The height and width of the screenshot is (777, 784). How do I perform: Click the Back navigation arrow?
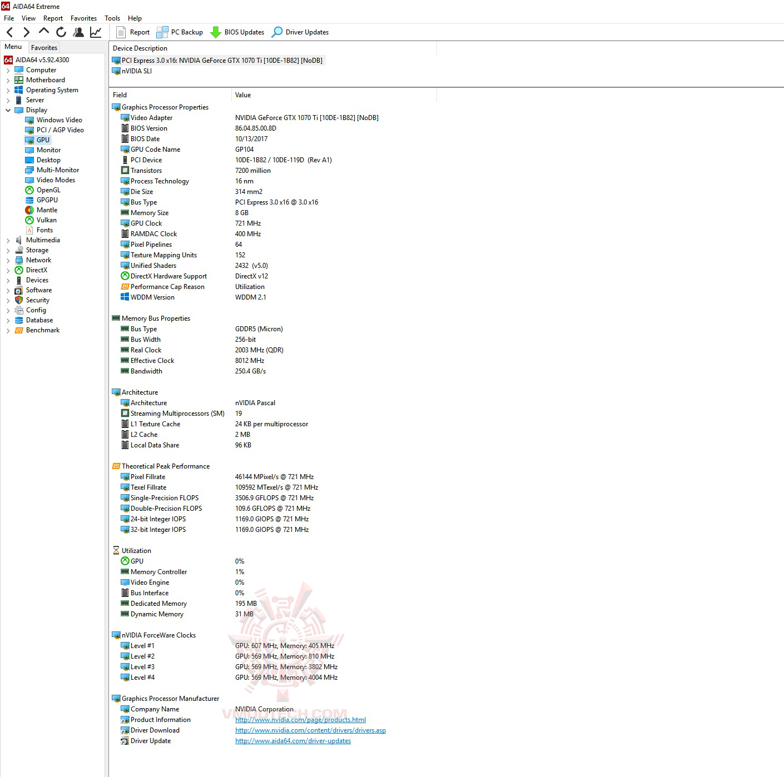[9, 32]
